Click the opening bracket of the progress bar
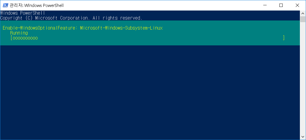 [12, 38]
